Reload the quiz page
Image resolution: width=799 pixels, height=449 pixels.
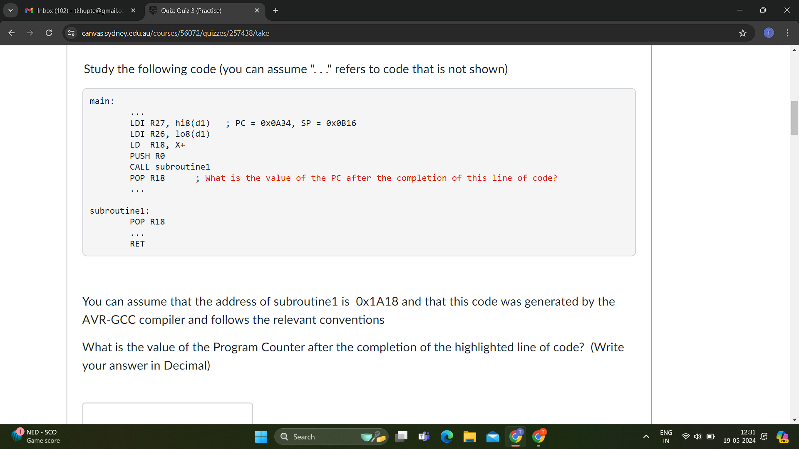click(49, 33)
